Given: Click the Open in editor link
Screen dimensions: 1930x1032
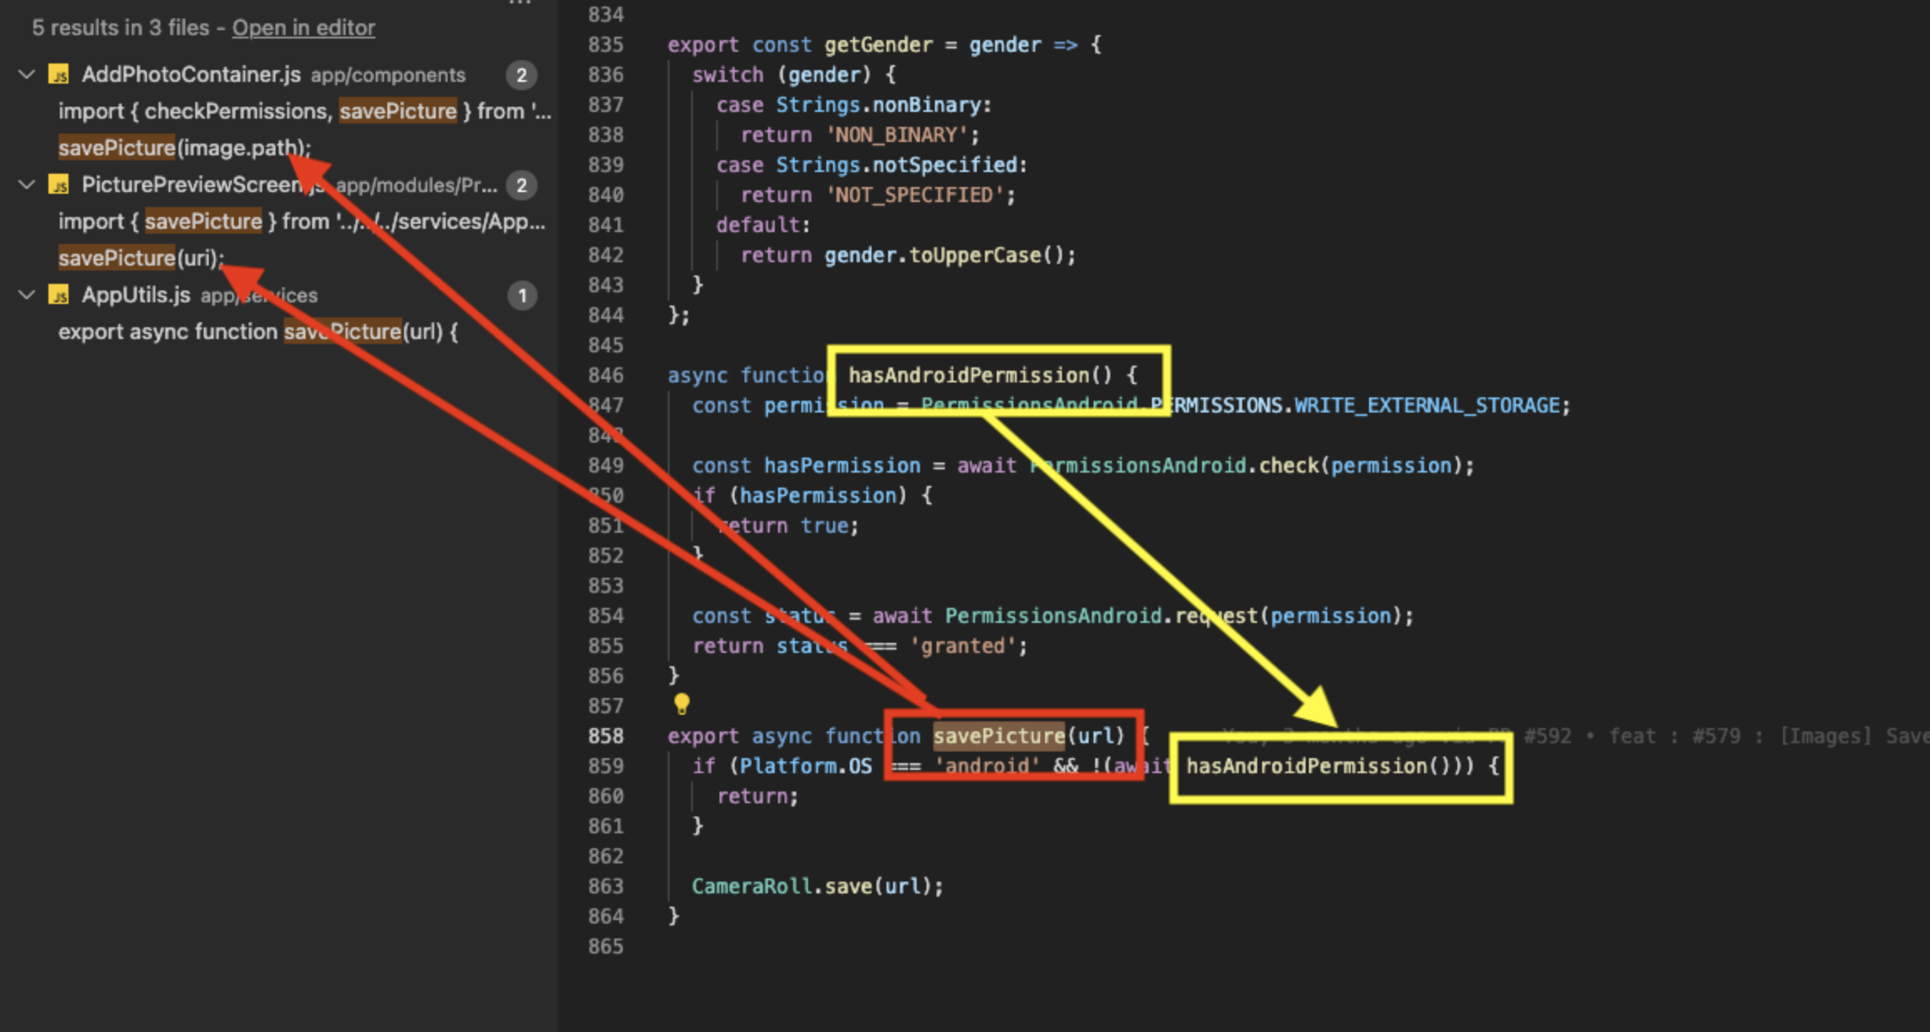Looking at the screenshot, I should 303,28.
